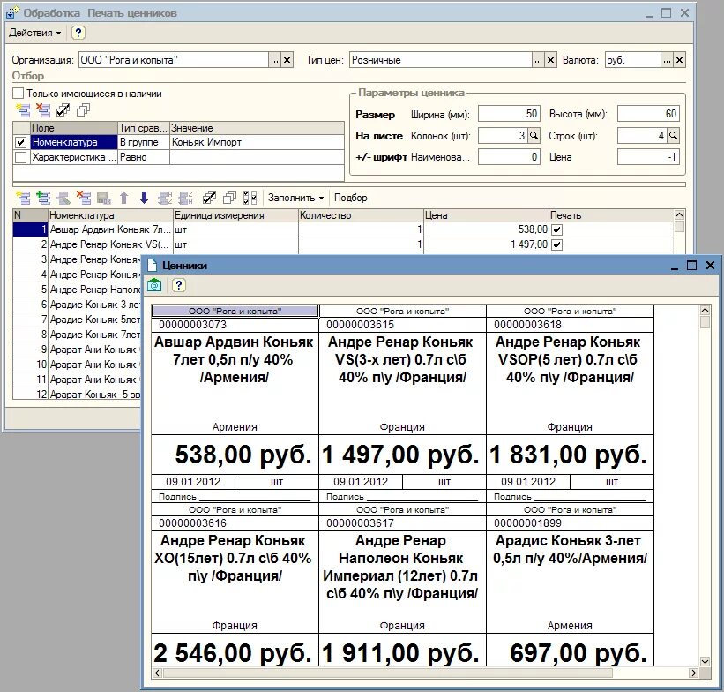Open Валюта selection with ellipsis button
The width and height of the screenshot is (724, 692).
click(667, 60)
